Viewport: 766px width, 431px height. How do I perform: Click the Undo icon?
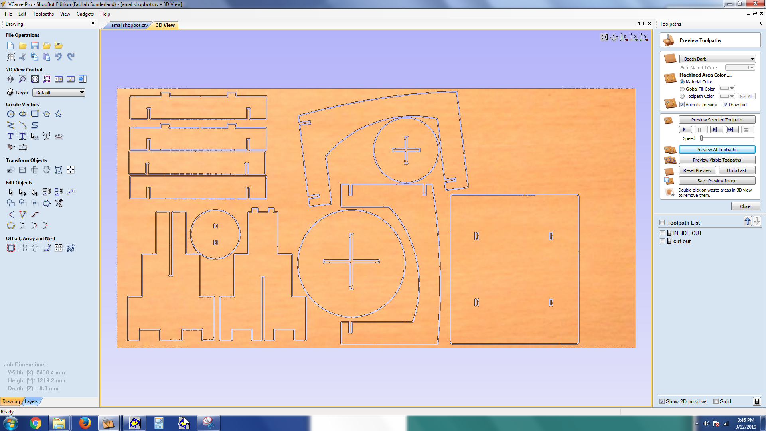tap(59, 57)
